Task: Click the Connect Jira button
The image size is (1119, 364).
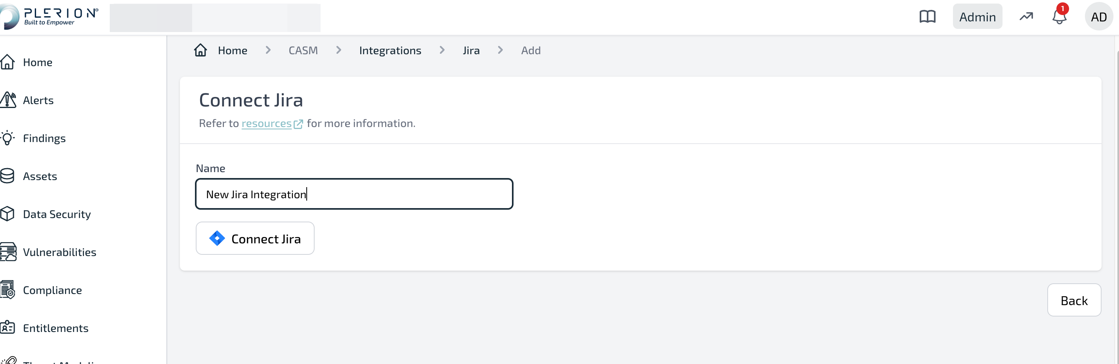Action: click(255, 239)
